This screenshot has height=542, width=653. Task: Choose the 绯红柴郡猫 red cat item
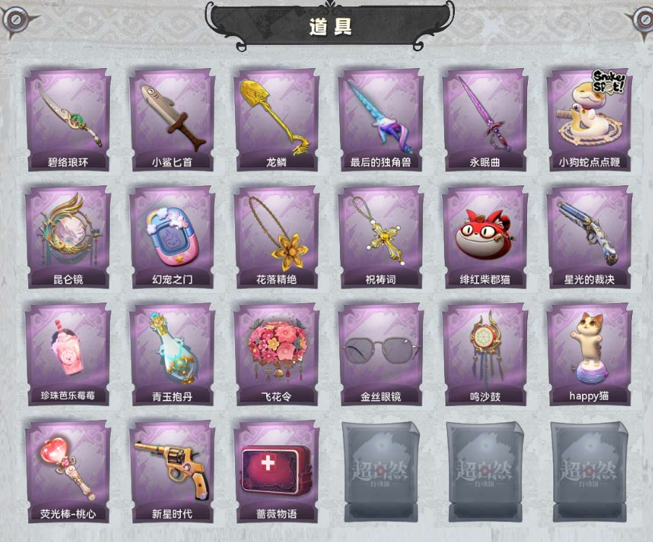(485, 237)
